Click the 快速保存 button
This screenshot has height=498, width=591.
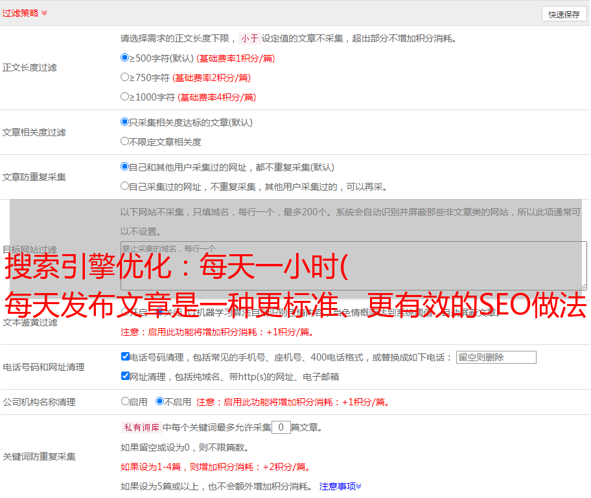564,14
